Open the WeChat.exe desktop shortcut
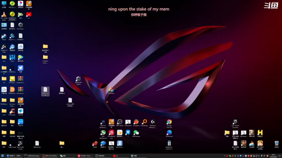282x158 pixels. 136,133
